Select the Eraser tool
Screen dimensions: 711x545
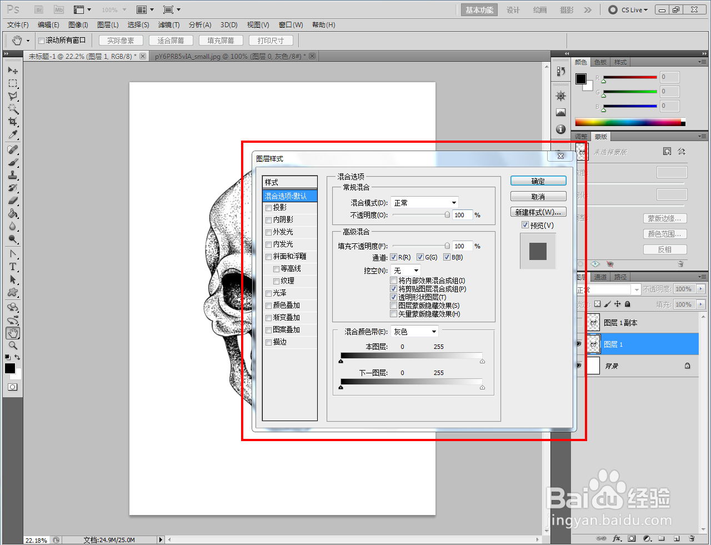pos(13,201)
